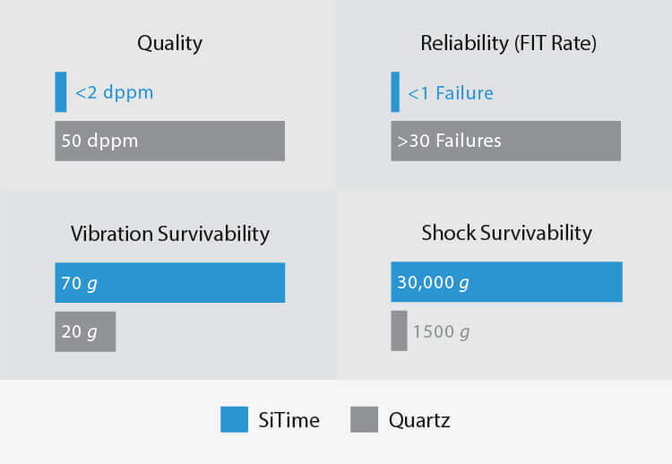
Task: Select the blue 70 g vibration bar
Action: 169,283
